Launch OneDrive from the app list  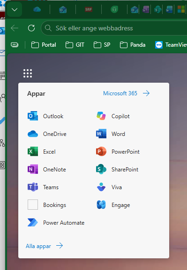(x=47, y=134)
